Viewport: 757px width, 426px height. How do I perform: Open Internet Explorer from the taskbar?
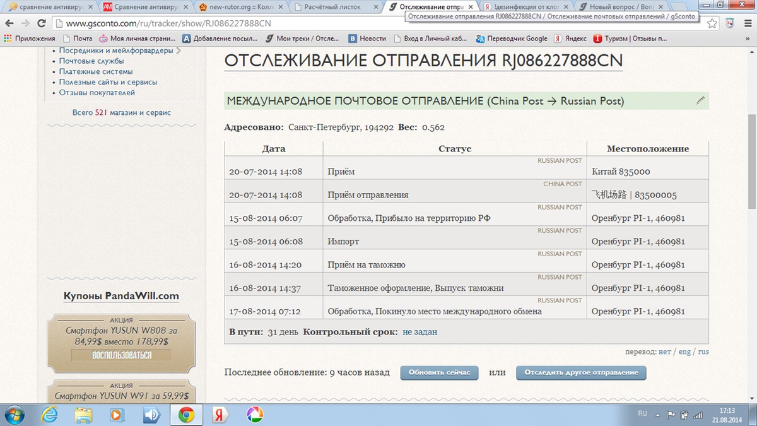(x=50, y=415)
